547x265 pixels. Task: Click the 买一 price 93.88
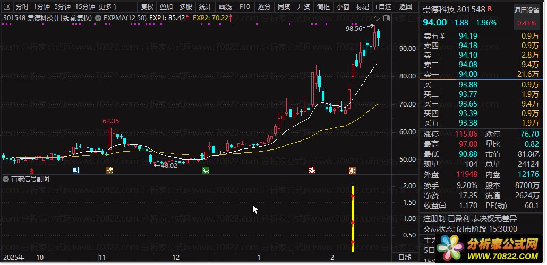[468, 85]
